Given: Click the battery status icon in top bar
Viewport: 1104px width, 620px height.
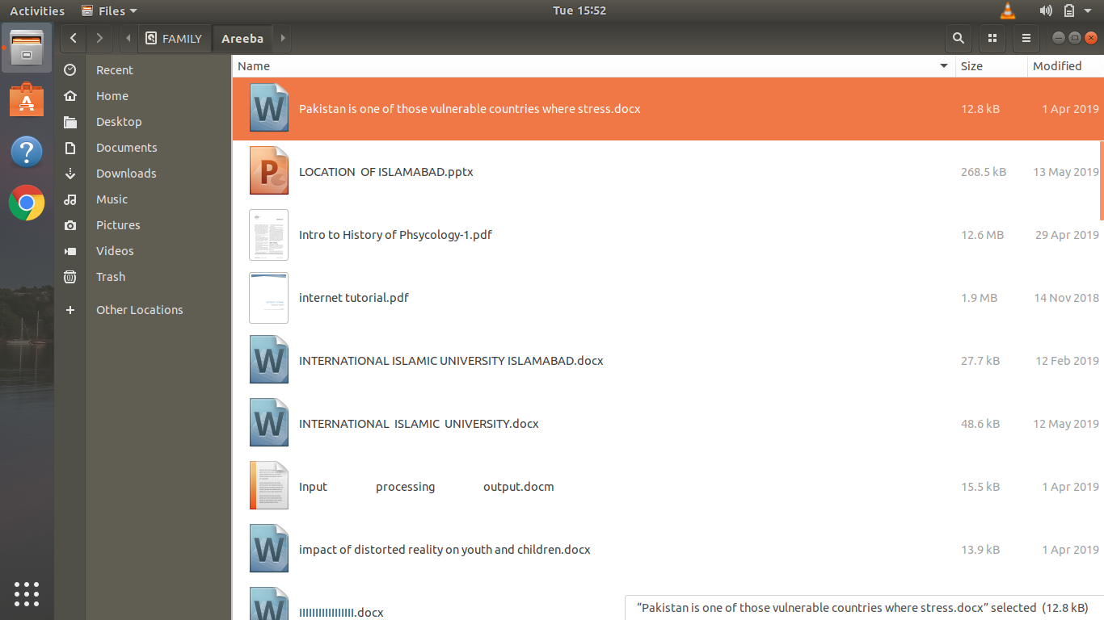Looking at the screenshot, I should tap(1069, 10).
